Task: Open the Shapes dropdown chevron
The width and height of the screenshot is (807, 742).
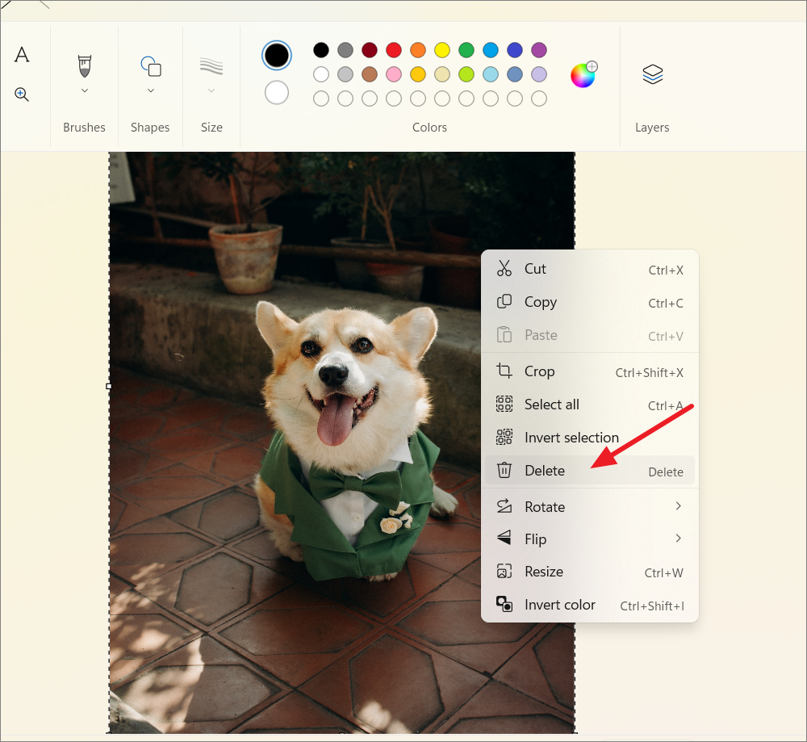Action: (x=151, y=90)
